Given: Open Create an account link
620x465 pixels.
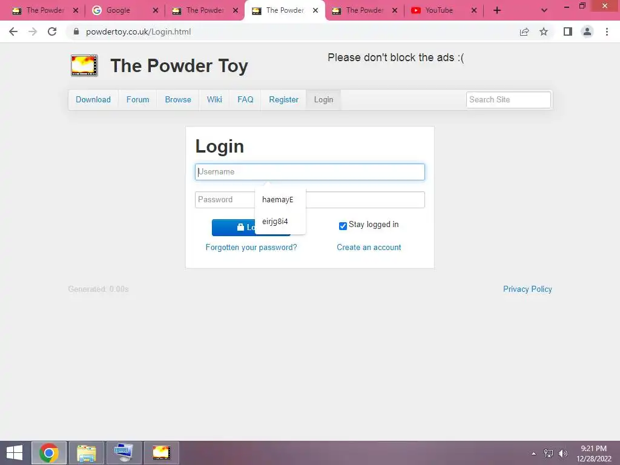Looking at the screenshot, I should pos(369,247).
